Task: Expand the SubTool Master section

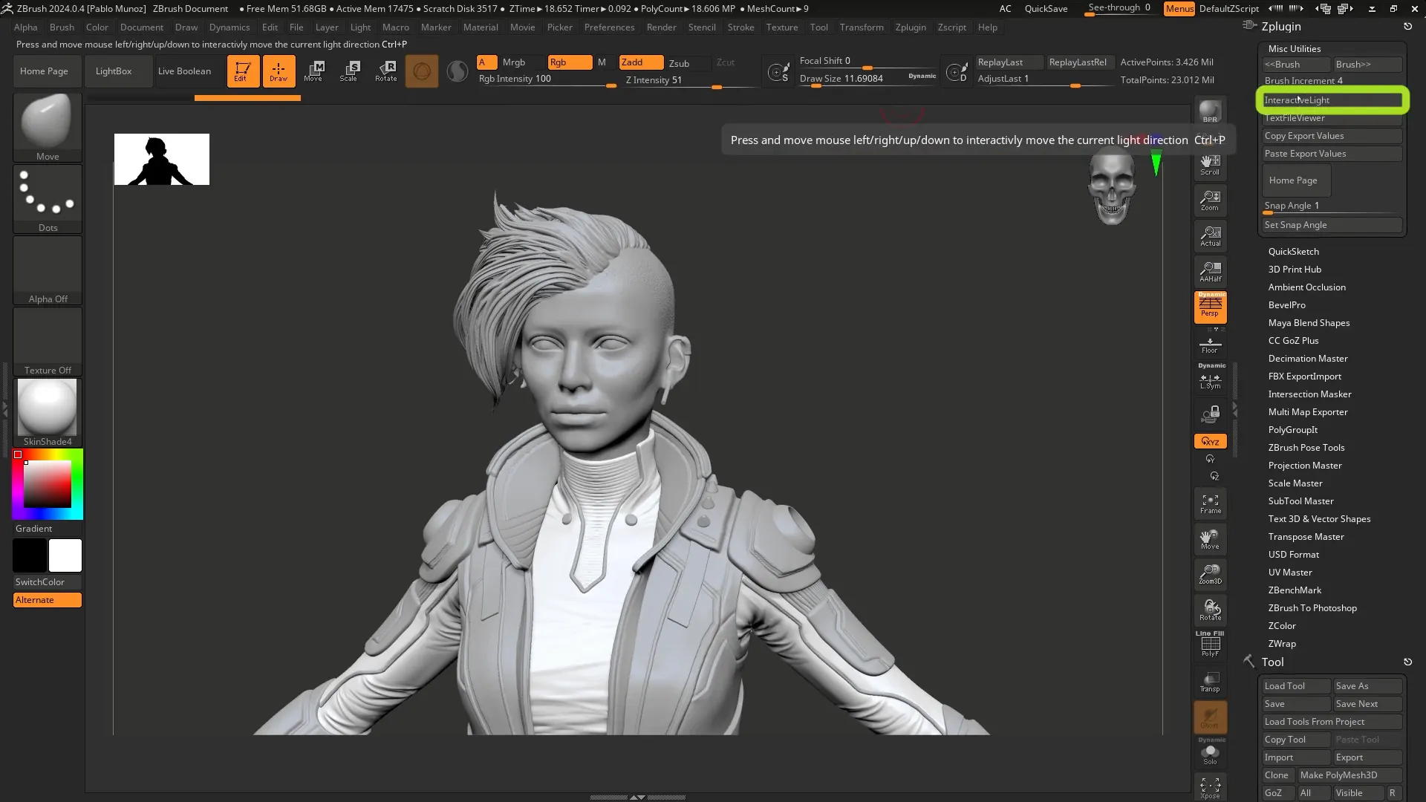Action: [1300, 501]
